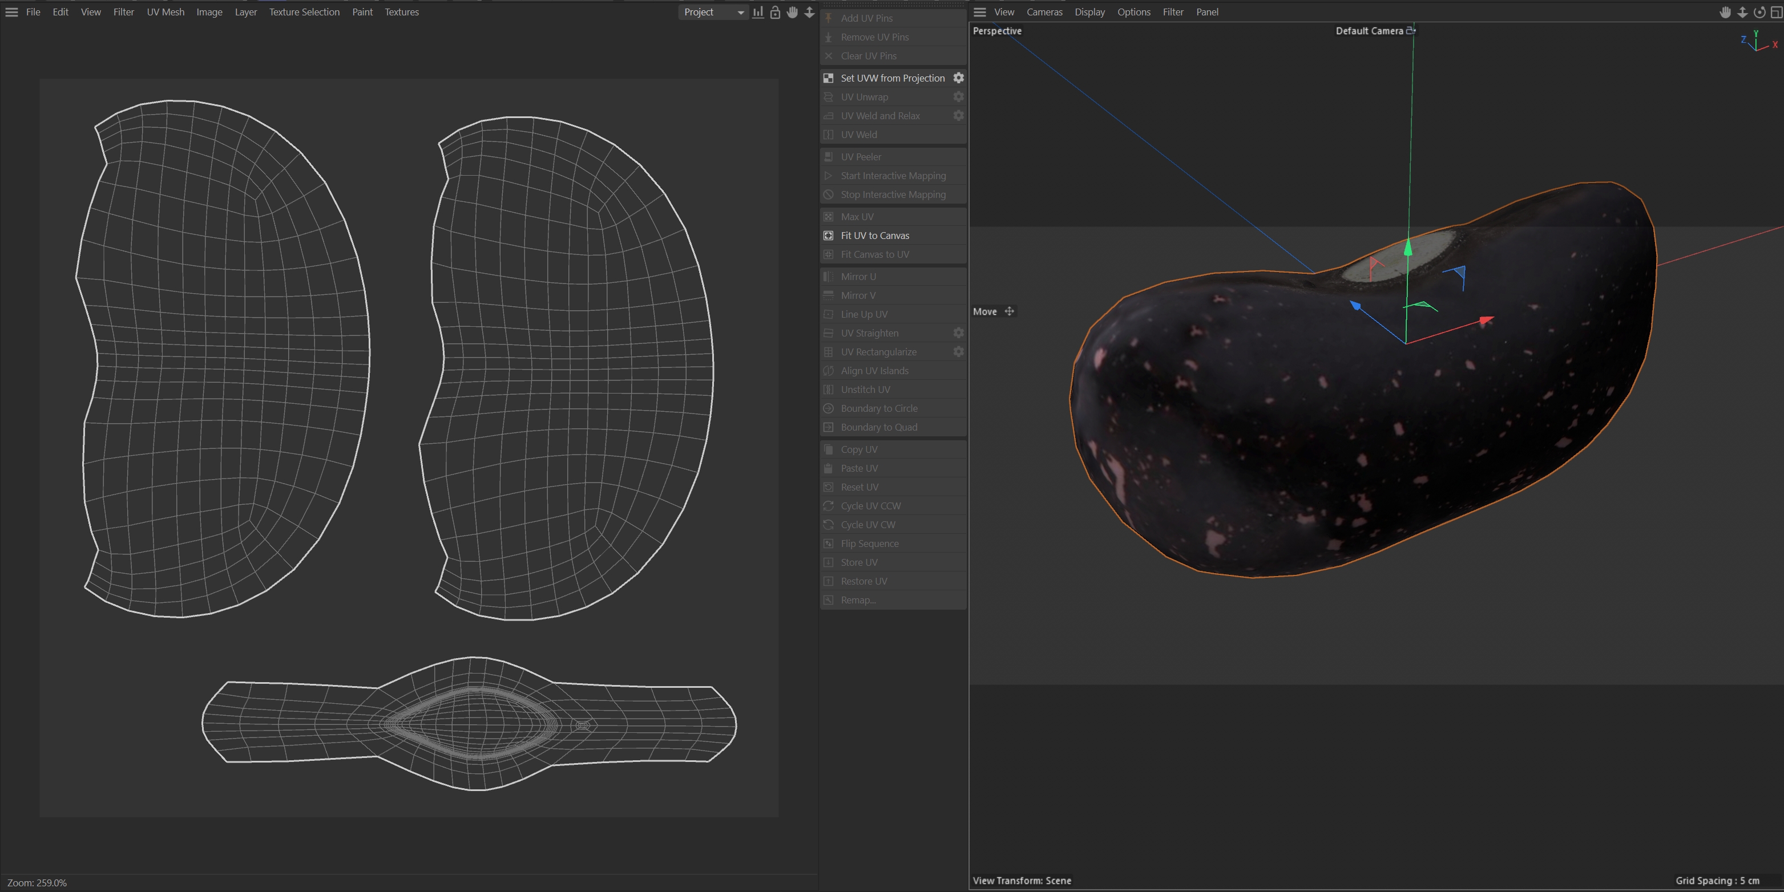
Task: Click Set UVW from Projection command
Action: 892,78
